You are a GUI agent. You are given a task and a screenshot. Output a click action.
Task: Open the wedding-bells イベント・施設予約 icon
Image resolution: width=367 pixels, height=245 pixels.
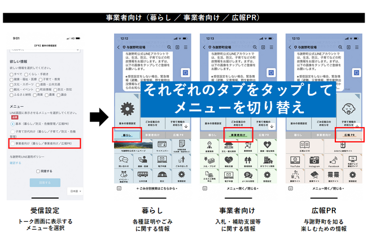pos(123,174)
